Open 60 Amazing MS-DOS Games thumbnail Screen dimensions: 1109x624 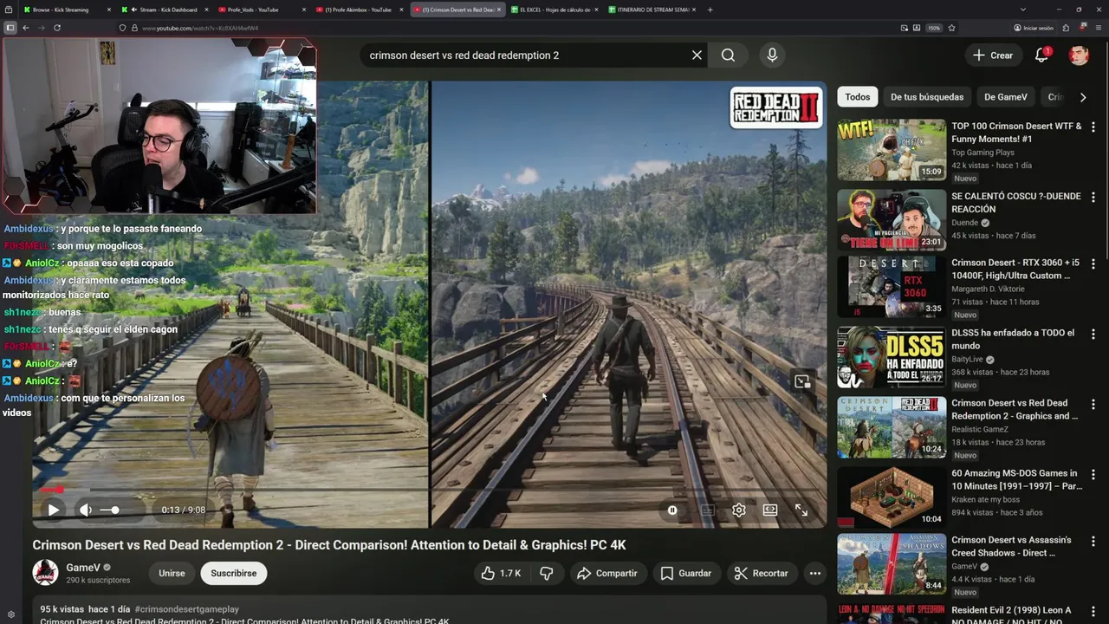892,497
